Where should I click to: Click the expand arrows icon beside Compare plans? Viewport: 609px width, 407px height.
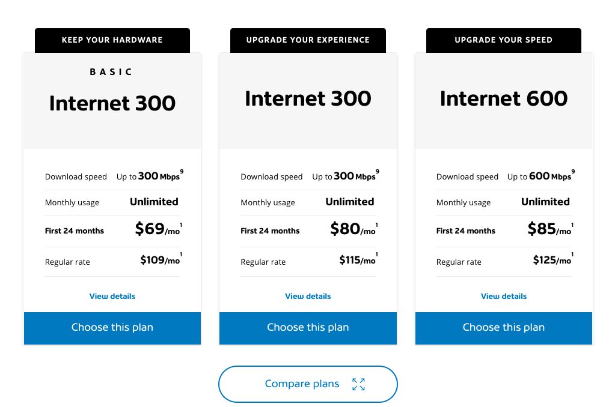click(358, 384)
